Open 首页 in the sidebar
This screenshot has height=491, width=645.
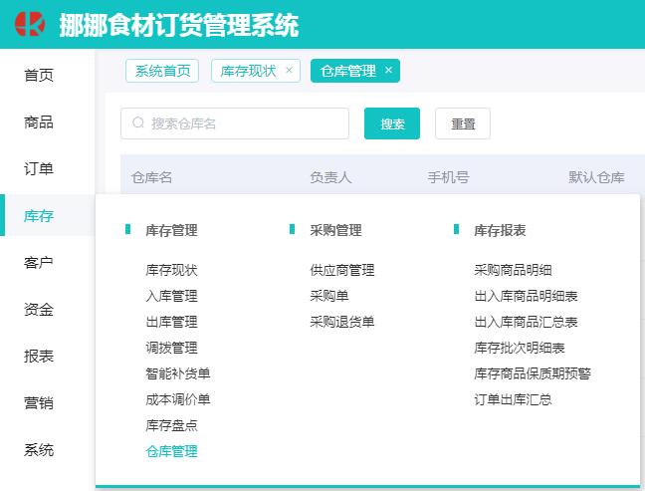(39, 76)
